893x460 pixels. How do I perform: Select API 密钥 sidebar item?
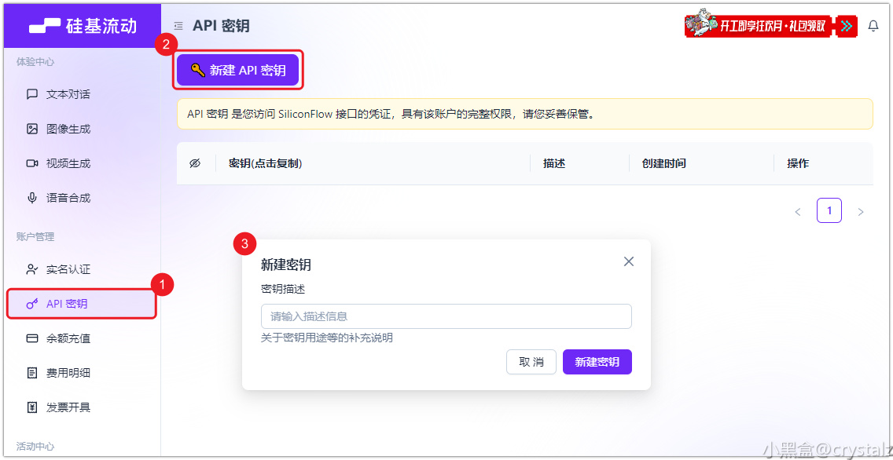(x=82, y=304)
